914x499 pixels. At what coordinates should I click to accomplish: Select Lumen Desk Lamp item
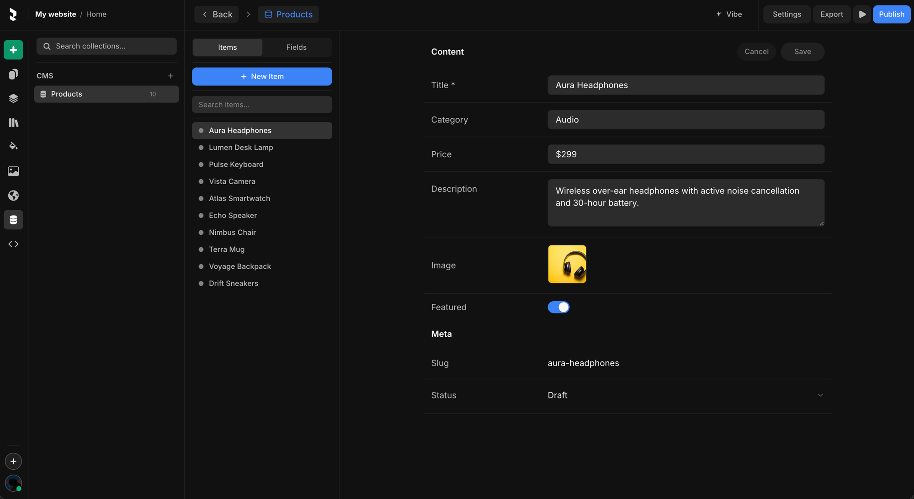tap(262, 148)
